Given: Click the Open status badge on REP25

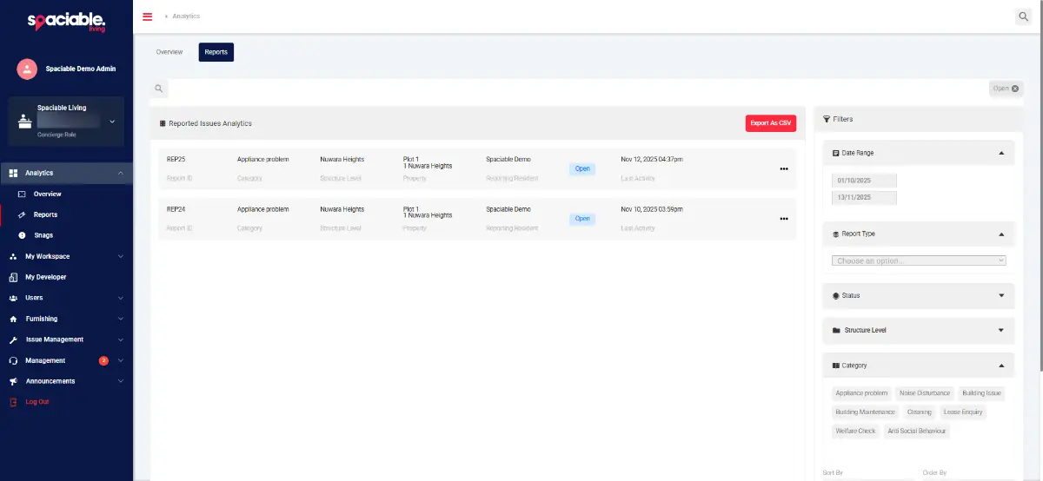Looking at the screenshot, I should point(582,168).
